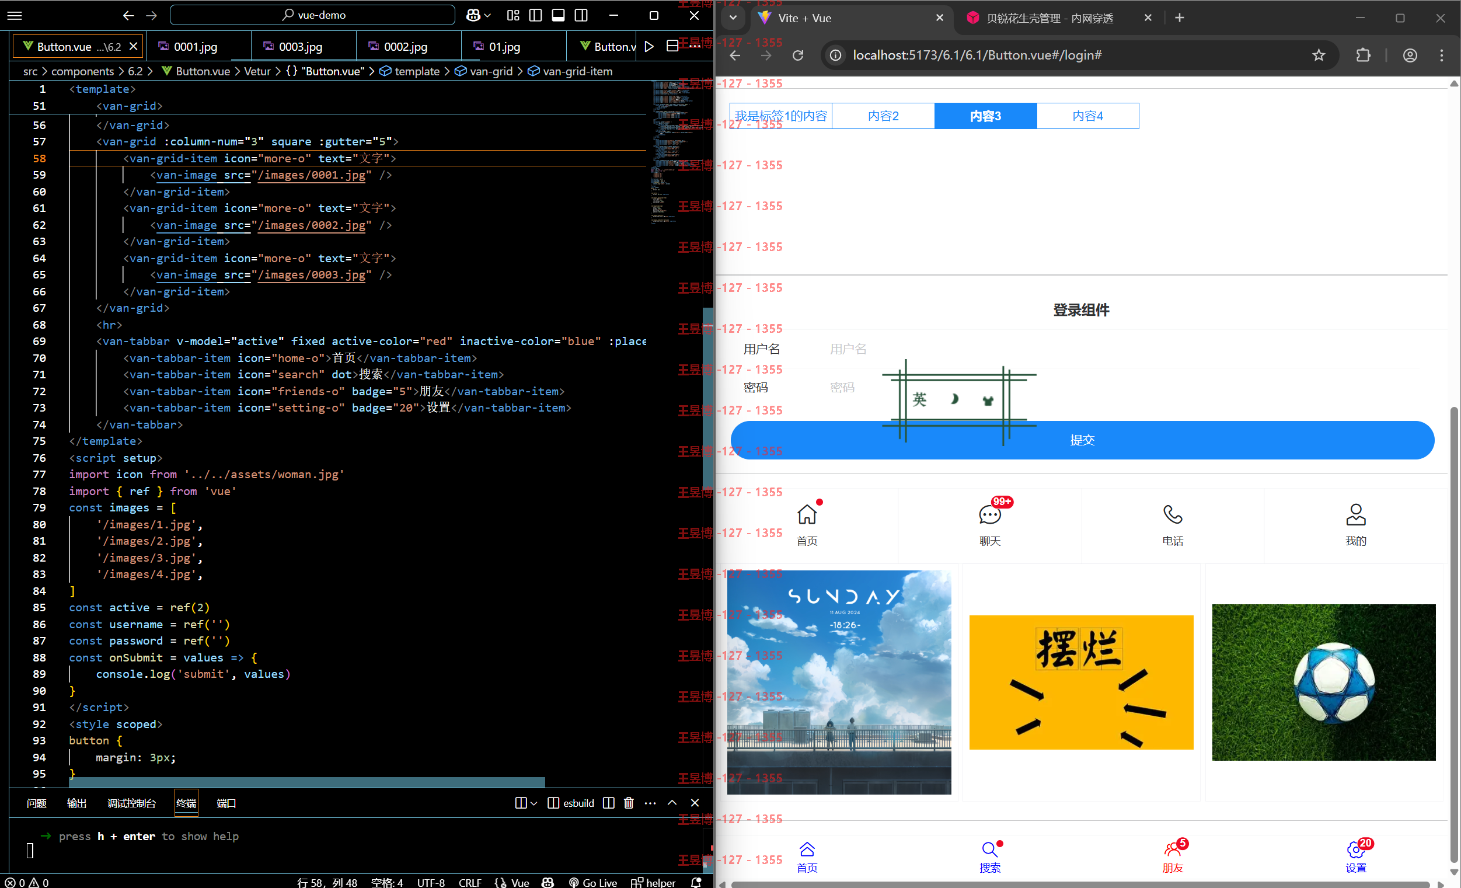Screen dimensions: 1461x888
Task: Click the blue 提交 submit button
Action: (x=1082, y=440)
